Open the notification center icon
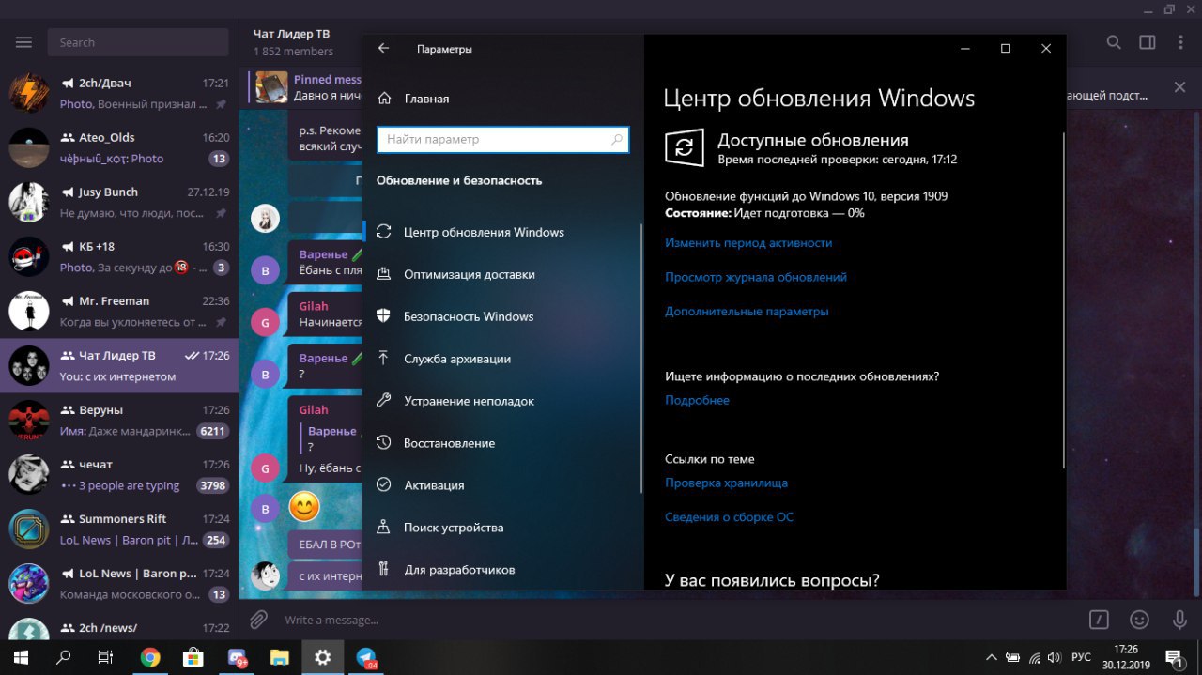1202x675 pixels. click(x=1174, y=657)
